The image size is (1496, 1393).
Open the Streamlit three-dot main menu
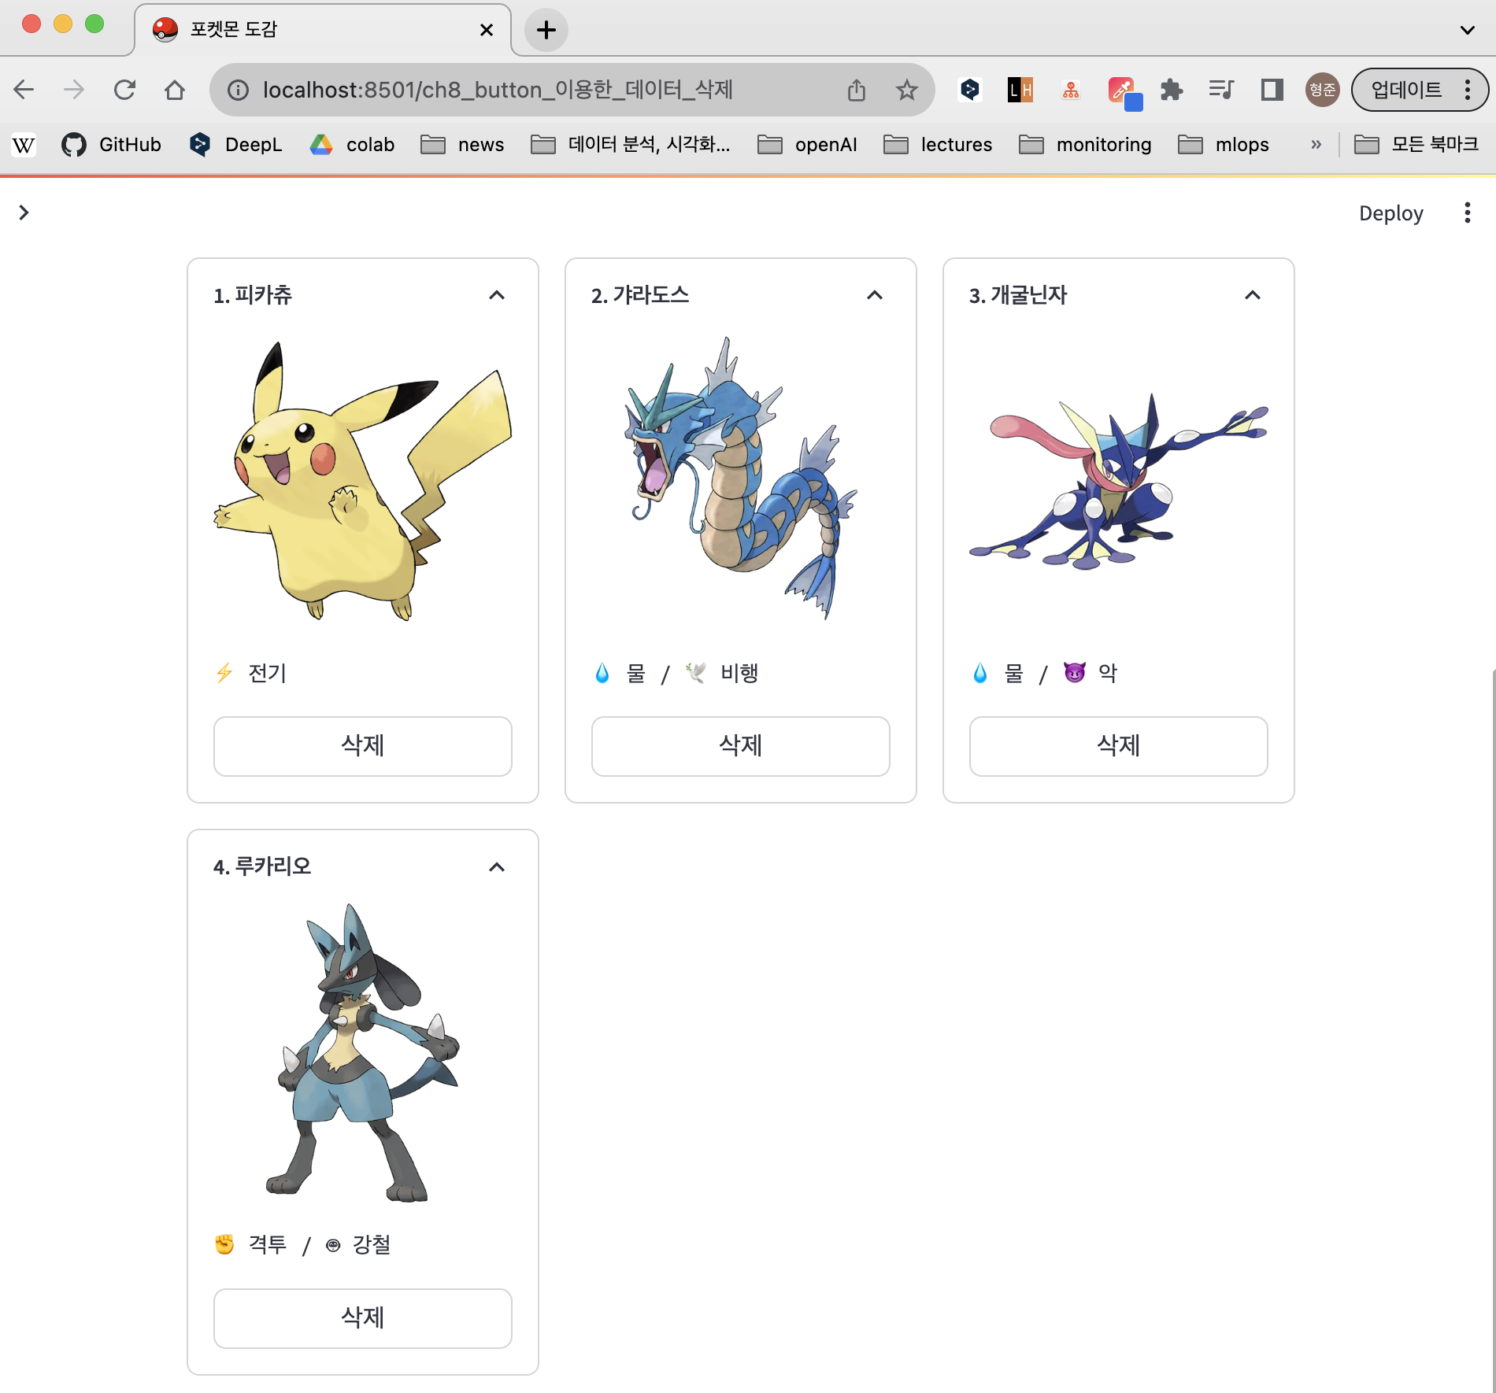click(1467, 212)
